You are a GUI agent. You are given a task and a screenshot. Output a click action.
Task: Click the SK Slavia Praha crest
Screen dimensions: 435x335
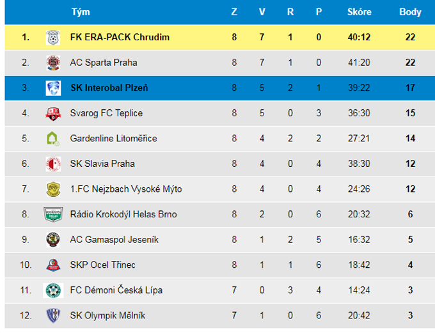coord(53,164)
